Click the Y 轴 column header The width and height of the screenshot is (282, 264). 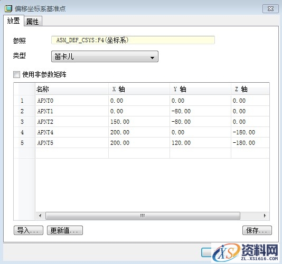(x=200, y=89)
